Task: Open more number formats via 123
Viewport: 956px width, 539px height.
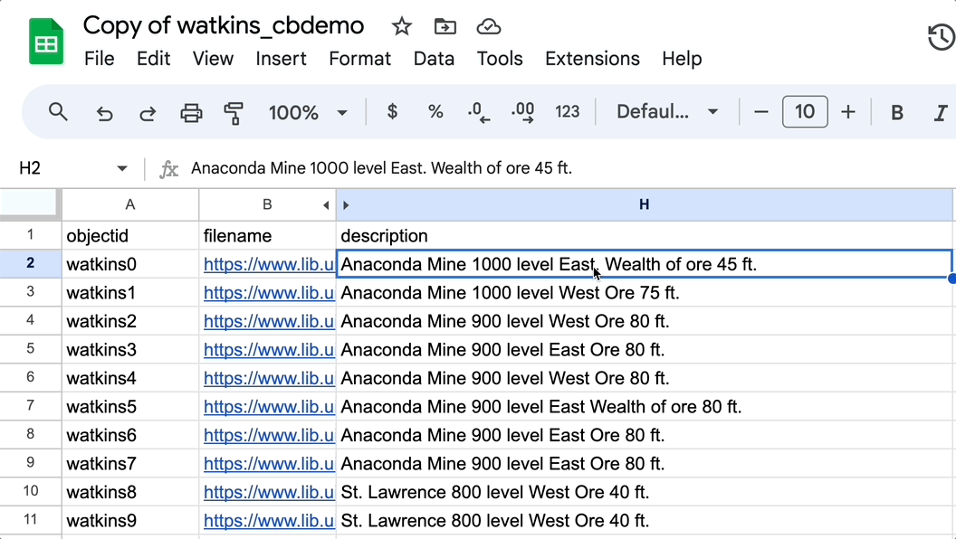Action: click(x=568, y=112)
